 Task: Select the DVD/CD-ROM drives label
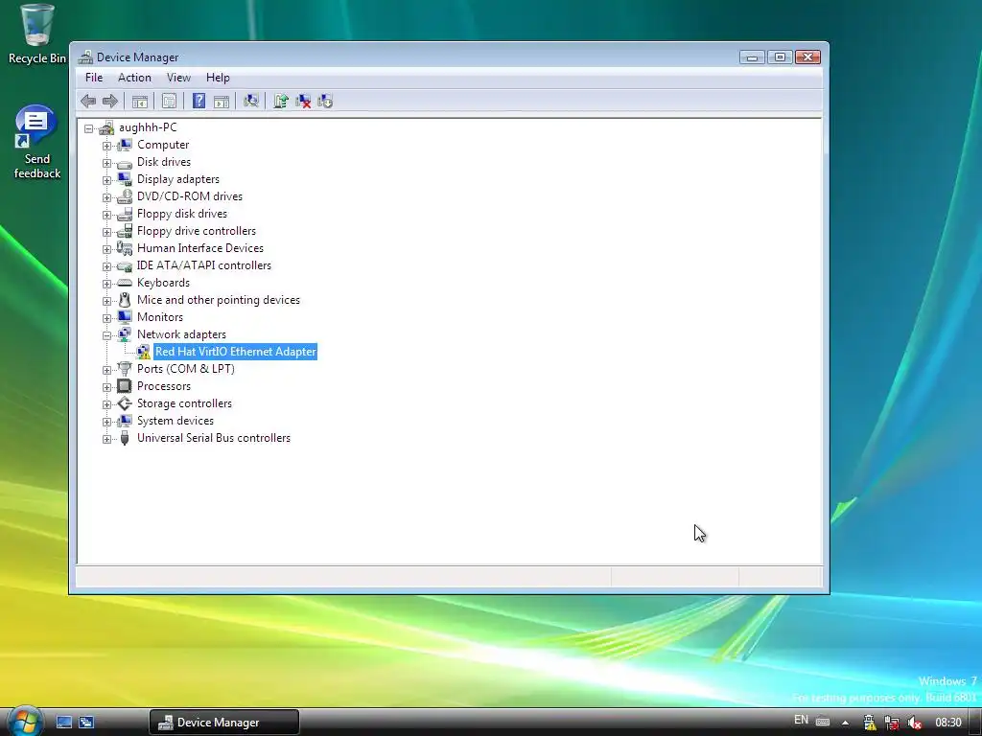pos(190,196)
